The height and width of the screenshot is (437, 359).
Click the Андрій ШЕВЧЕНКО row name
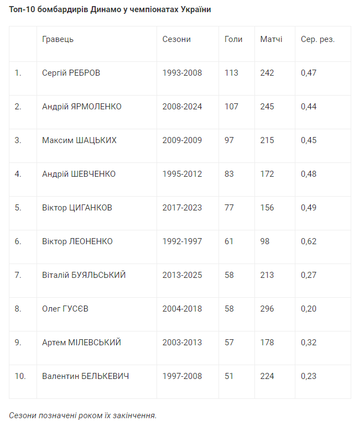pyautogui.click(x=79, y=174)
